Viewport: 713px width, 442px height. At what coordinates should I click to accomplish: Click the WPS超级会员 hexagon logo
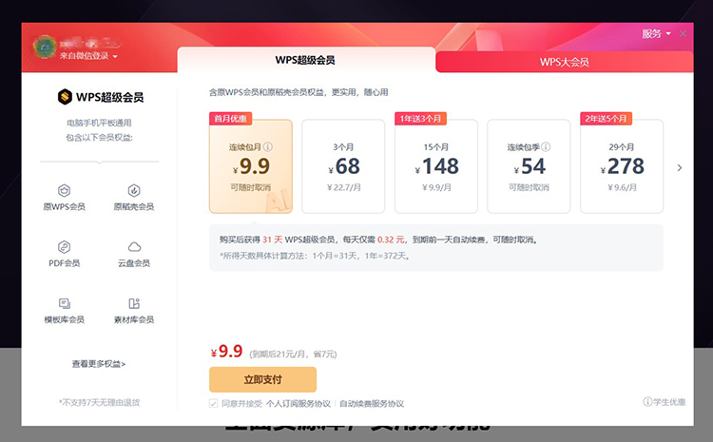click(65, 97)
